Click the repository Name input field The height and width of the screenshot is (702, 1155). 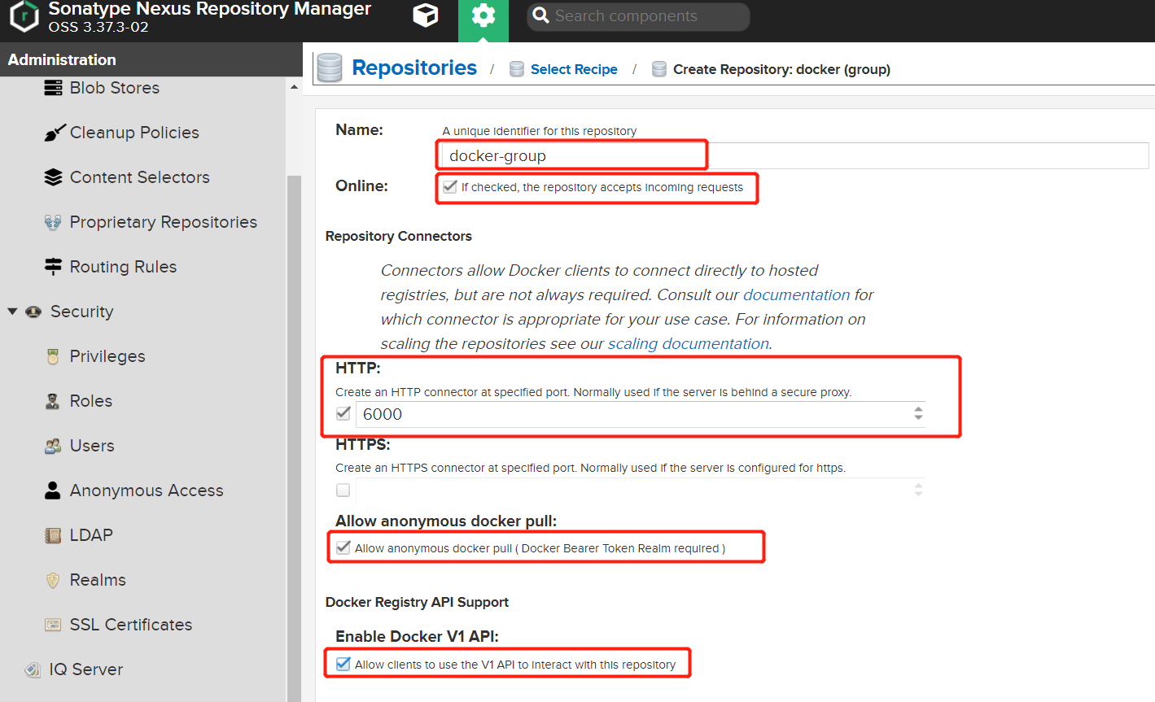[794, 155]
